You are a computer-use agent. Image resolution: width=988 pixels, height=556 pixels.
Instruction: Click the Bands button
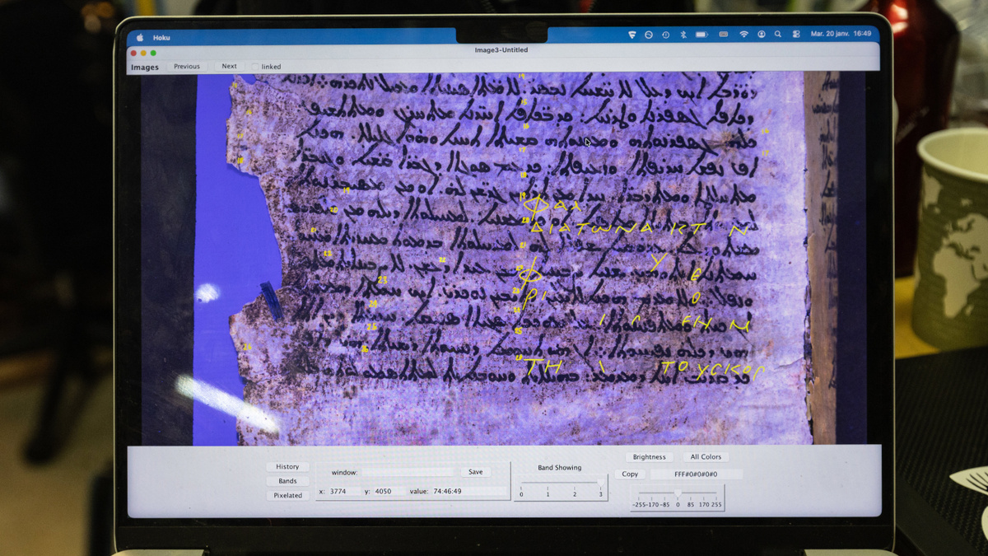click(x=287, y=481)
